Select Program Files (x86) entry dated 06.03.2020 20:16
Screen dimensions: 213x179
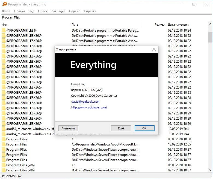point(20,165)
